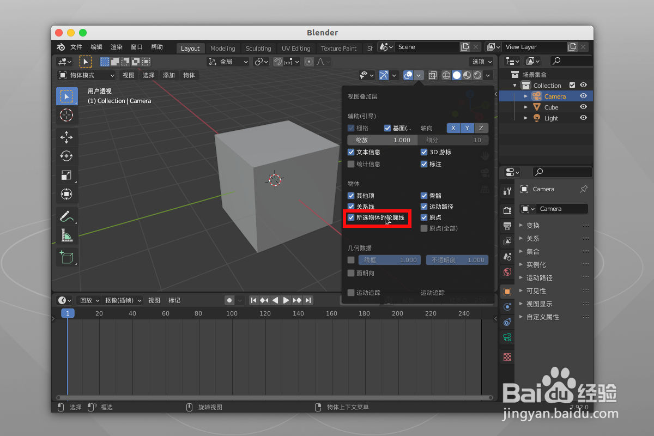Viewport: 654px width, 436px height.
Task: Toggle the 骨骼 bones overlay checkbox
Action: [x=424, y=196]
